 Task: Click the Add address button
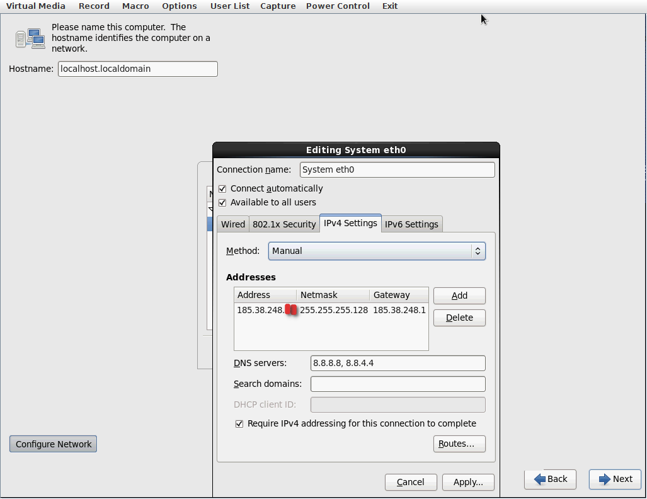click(459, 295)
